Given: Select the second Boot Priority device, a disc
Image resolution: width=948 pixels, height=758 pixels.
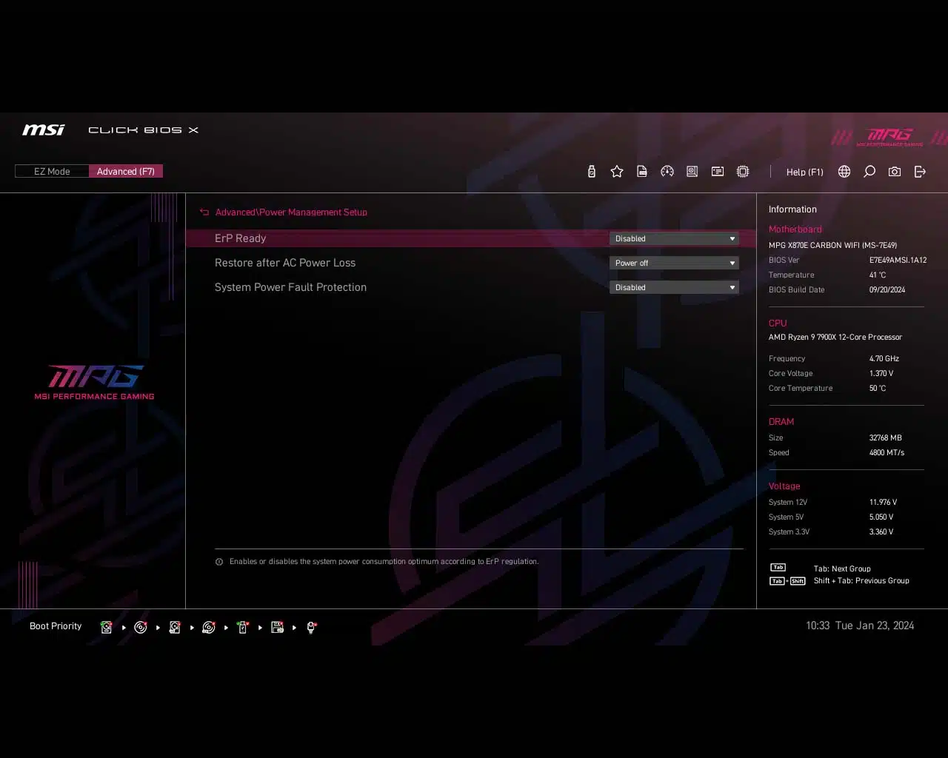Looking at the screenshot, I should tap(141, 628).
